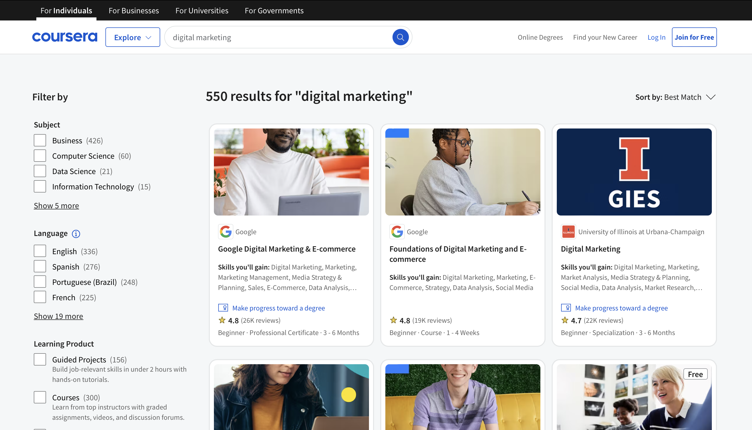
Task: Check the Business subject filter
Action: pos(40,140)
